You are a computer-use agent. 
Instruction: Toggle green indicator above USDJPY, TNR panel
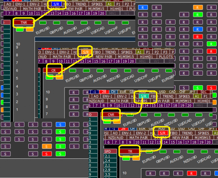click(125, 23)
